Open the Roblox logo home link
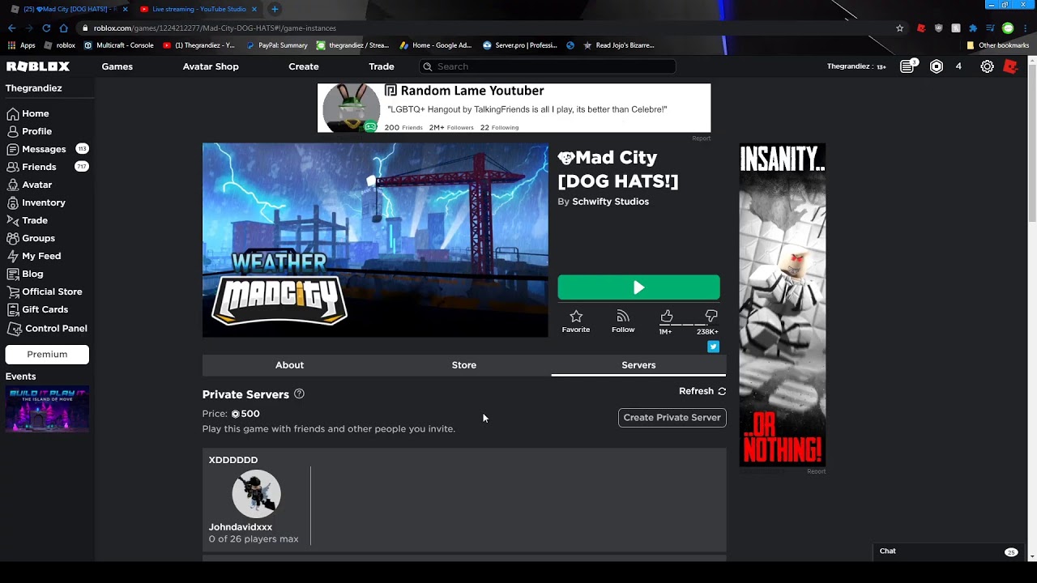This screenshot has height=583, width=1037. 38,66
